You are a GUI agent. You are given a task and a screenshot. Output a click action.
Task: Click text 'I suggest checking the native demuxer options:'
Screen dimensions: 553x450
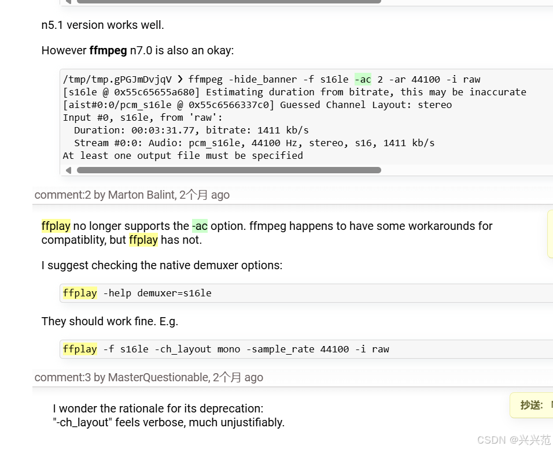click(162, 265)
